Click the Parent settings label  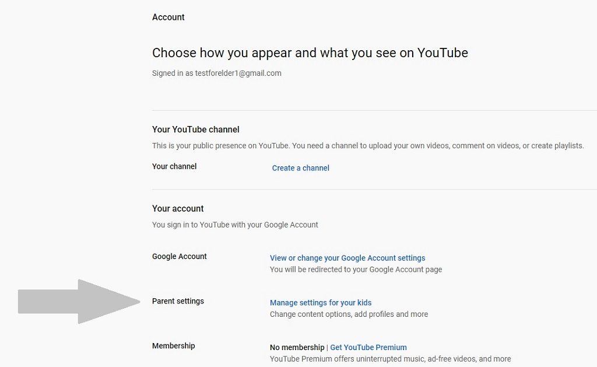pos(178,301)
